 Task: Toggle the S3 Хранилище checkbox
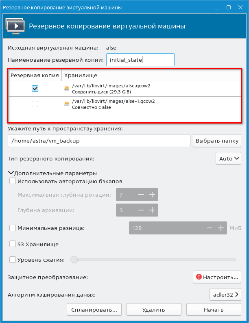click(13, 244)
